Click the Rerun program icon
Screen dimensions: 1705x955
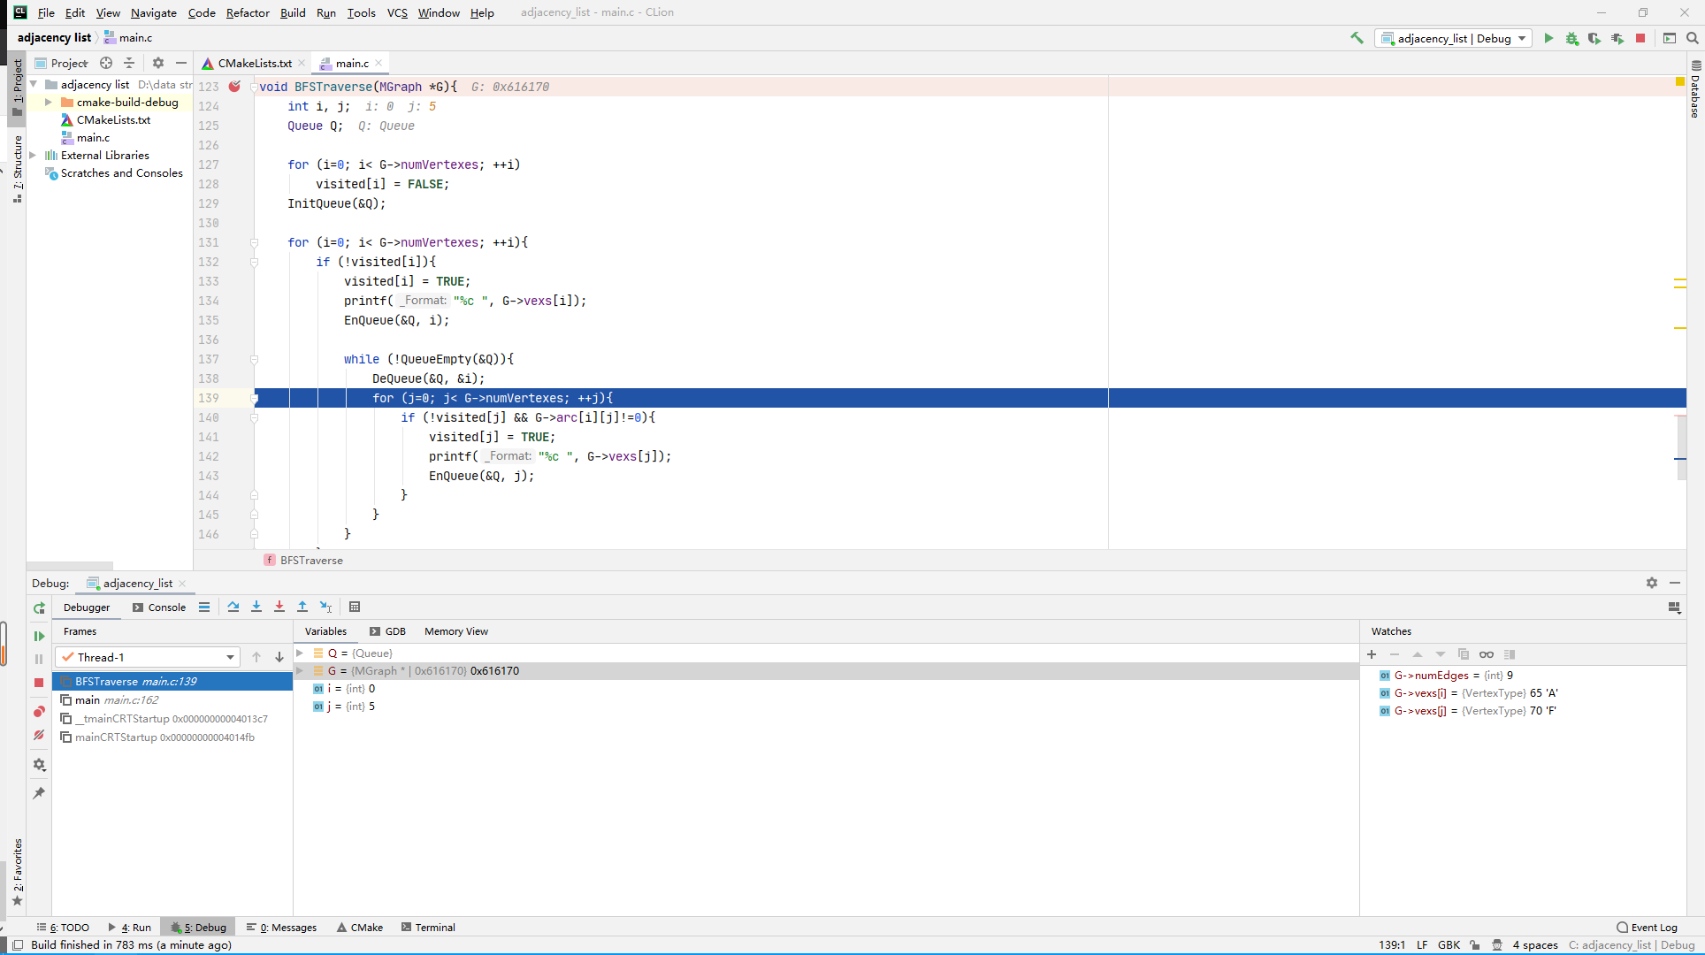pyautogui.click(x=39, y=607)
